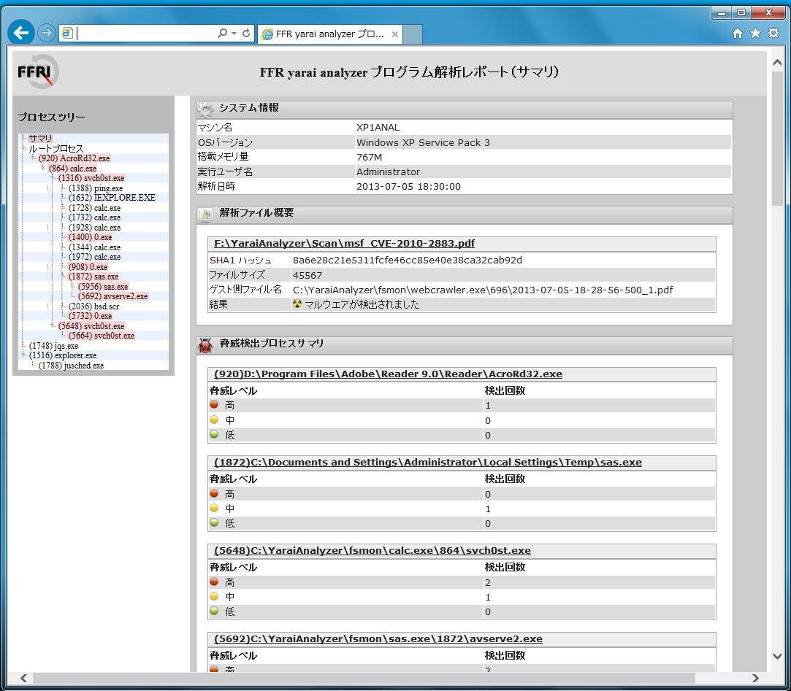Collapse the (1872) sas.exe tree node
791x691 pixels.
pyautogui.click(x=63, y=277)
